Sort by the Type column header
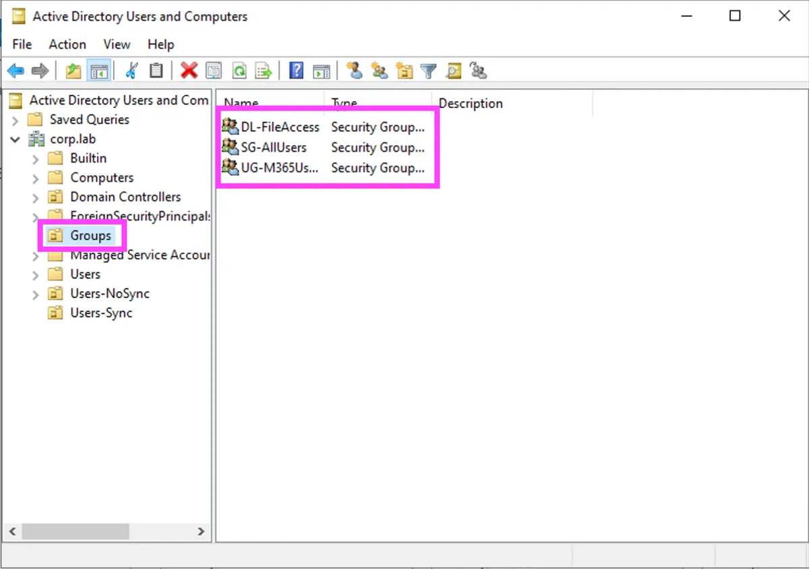The width and height of the screenshot is (809, 569). coord(378,103)
